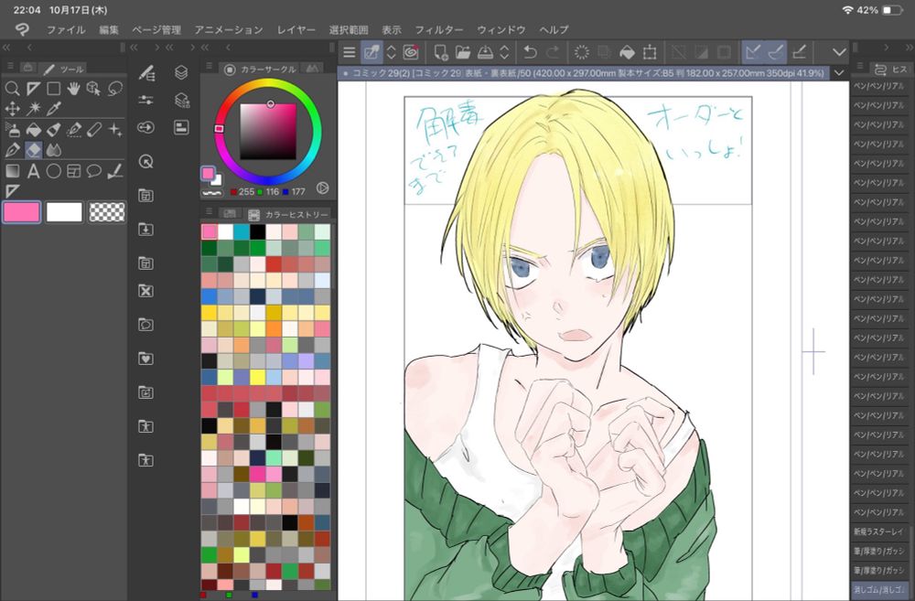This screenshot has height=601, width=915.
Task: Select the Frame Border panel tool
Action: (73, 171)
